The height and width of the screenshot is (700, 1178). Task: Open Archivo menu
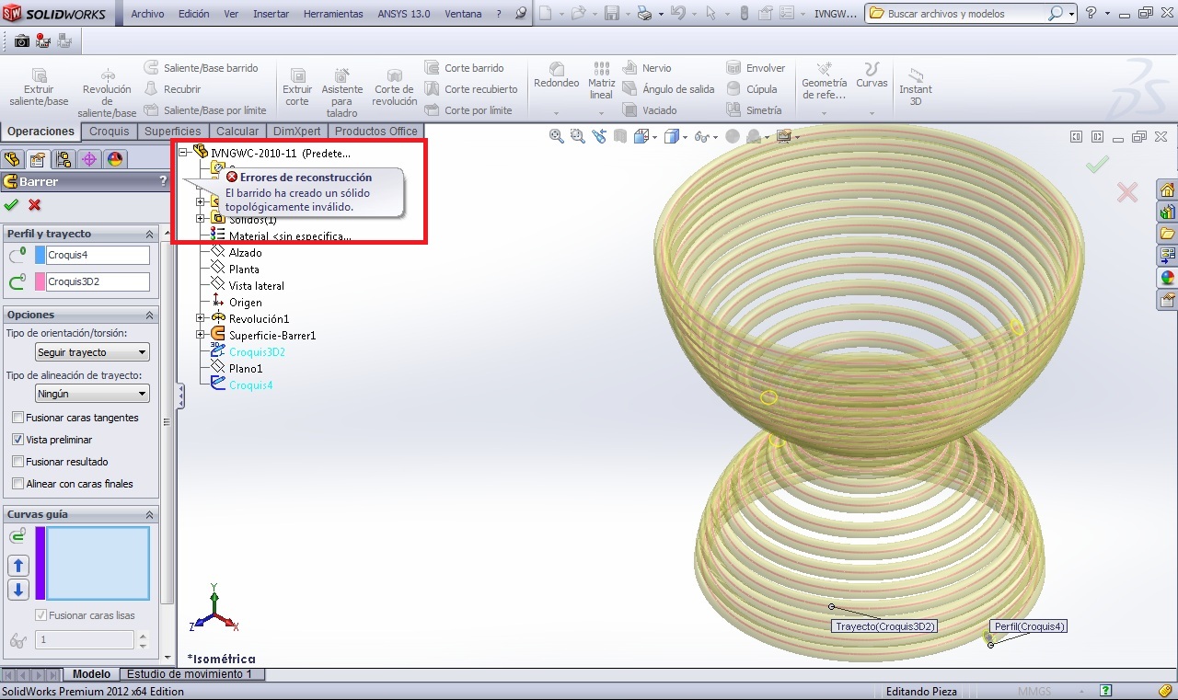pyautogui.click(x=147, y=14)
